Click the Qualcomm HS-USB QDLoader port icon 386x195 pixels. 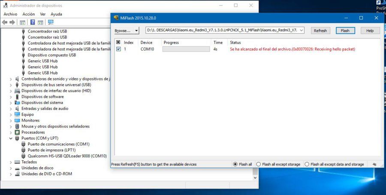tap(24, 156)
